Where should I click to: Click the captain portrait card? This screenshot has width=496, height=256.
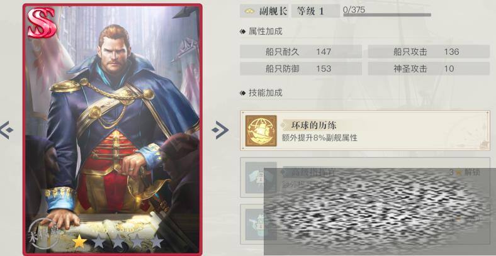point(113,130)
